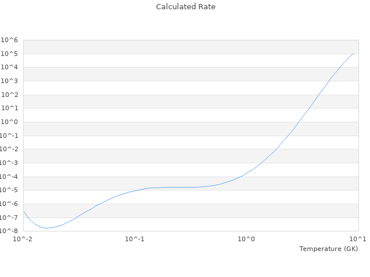Click the 10^2 y-axis tick label
The image size is (370, 277).
point(9,95)
